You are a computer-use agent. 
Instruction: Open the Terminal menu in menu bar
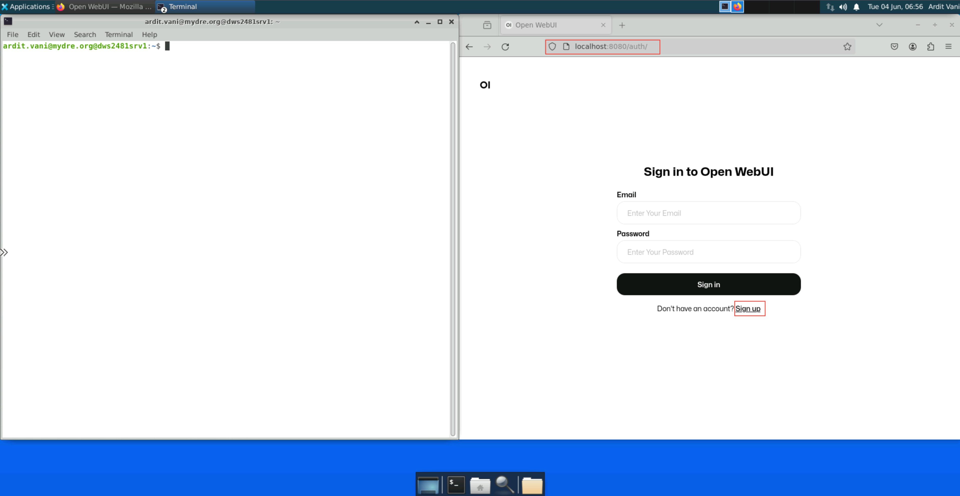pos(119,35)
